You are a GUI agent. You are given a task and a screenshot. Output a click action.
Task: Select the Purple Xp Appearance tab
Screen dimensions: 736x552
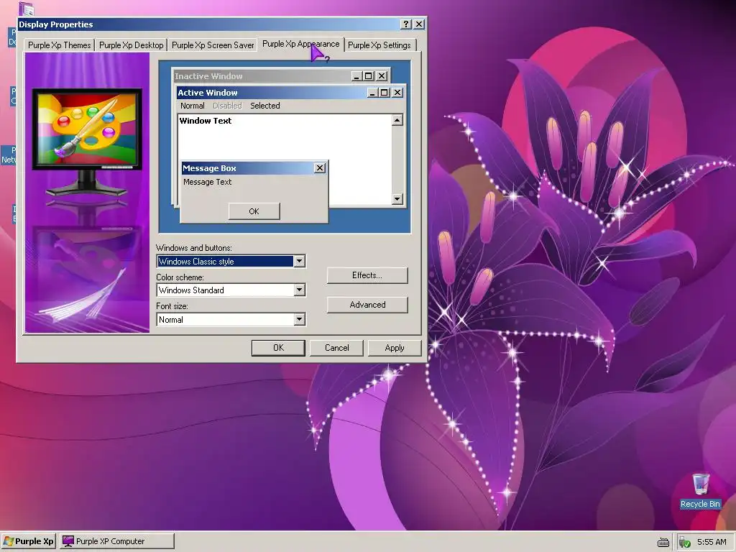301,44
